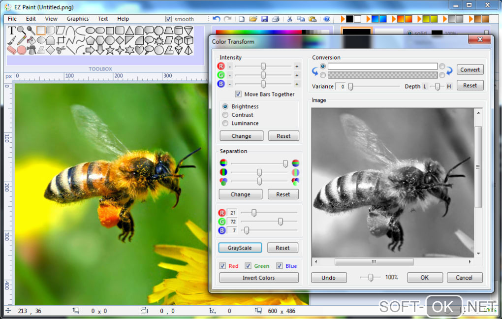The image size is (502, 319).
Task: Open a file with the folder icon
Action: (253, 19)
